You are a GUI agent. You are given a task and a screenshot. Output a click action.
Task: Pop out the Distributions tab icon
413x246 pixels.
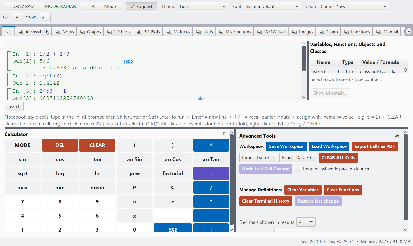click(x=221, y=32)
